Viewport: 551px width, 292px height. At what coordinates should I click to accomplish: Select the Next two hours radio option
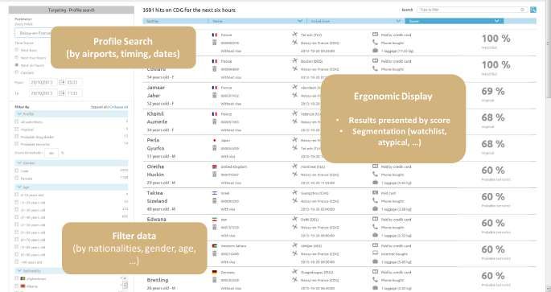(17, 57)
